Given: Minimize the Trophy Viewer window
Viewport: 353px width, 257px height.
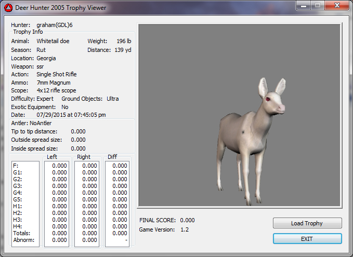Looking at the screenshot, I should (304, 5).
